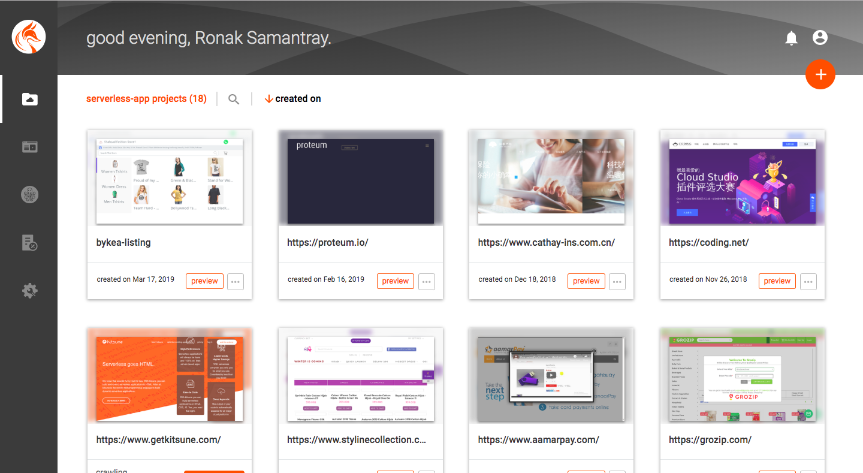
Task: Open the bykea-listing thumbnail
Action: pos(170,182)
